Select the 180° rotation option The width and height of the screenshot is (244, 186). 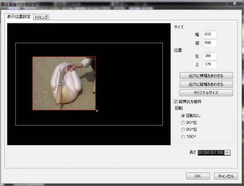pyautogui.click(x=183, y=136)
